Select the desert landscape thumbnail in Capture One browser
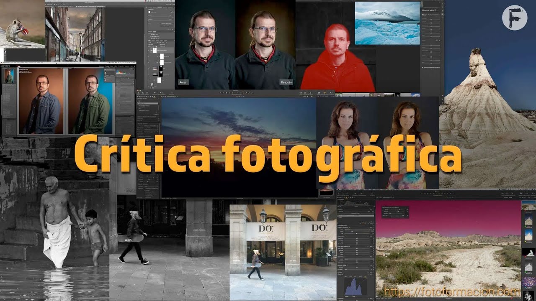This screenshot has width=536, height=301. pos(528,206)
